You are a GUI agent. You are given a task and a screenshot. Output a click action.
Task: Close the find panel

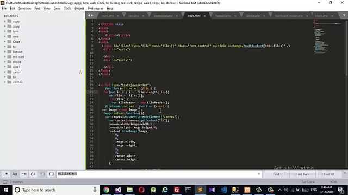[x=345, y=173]
